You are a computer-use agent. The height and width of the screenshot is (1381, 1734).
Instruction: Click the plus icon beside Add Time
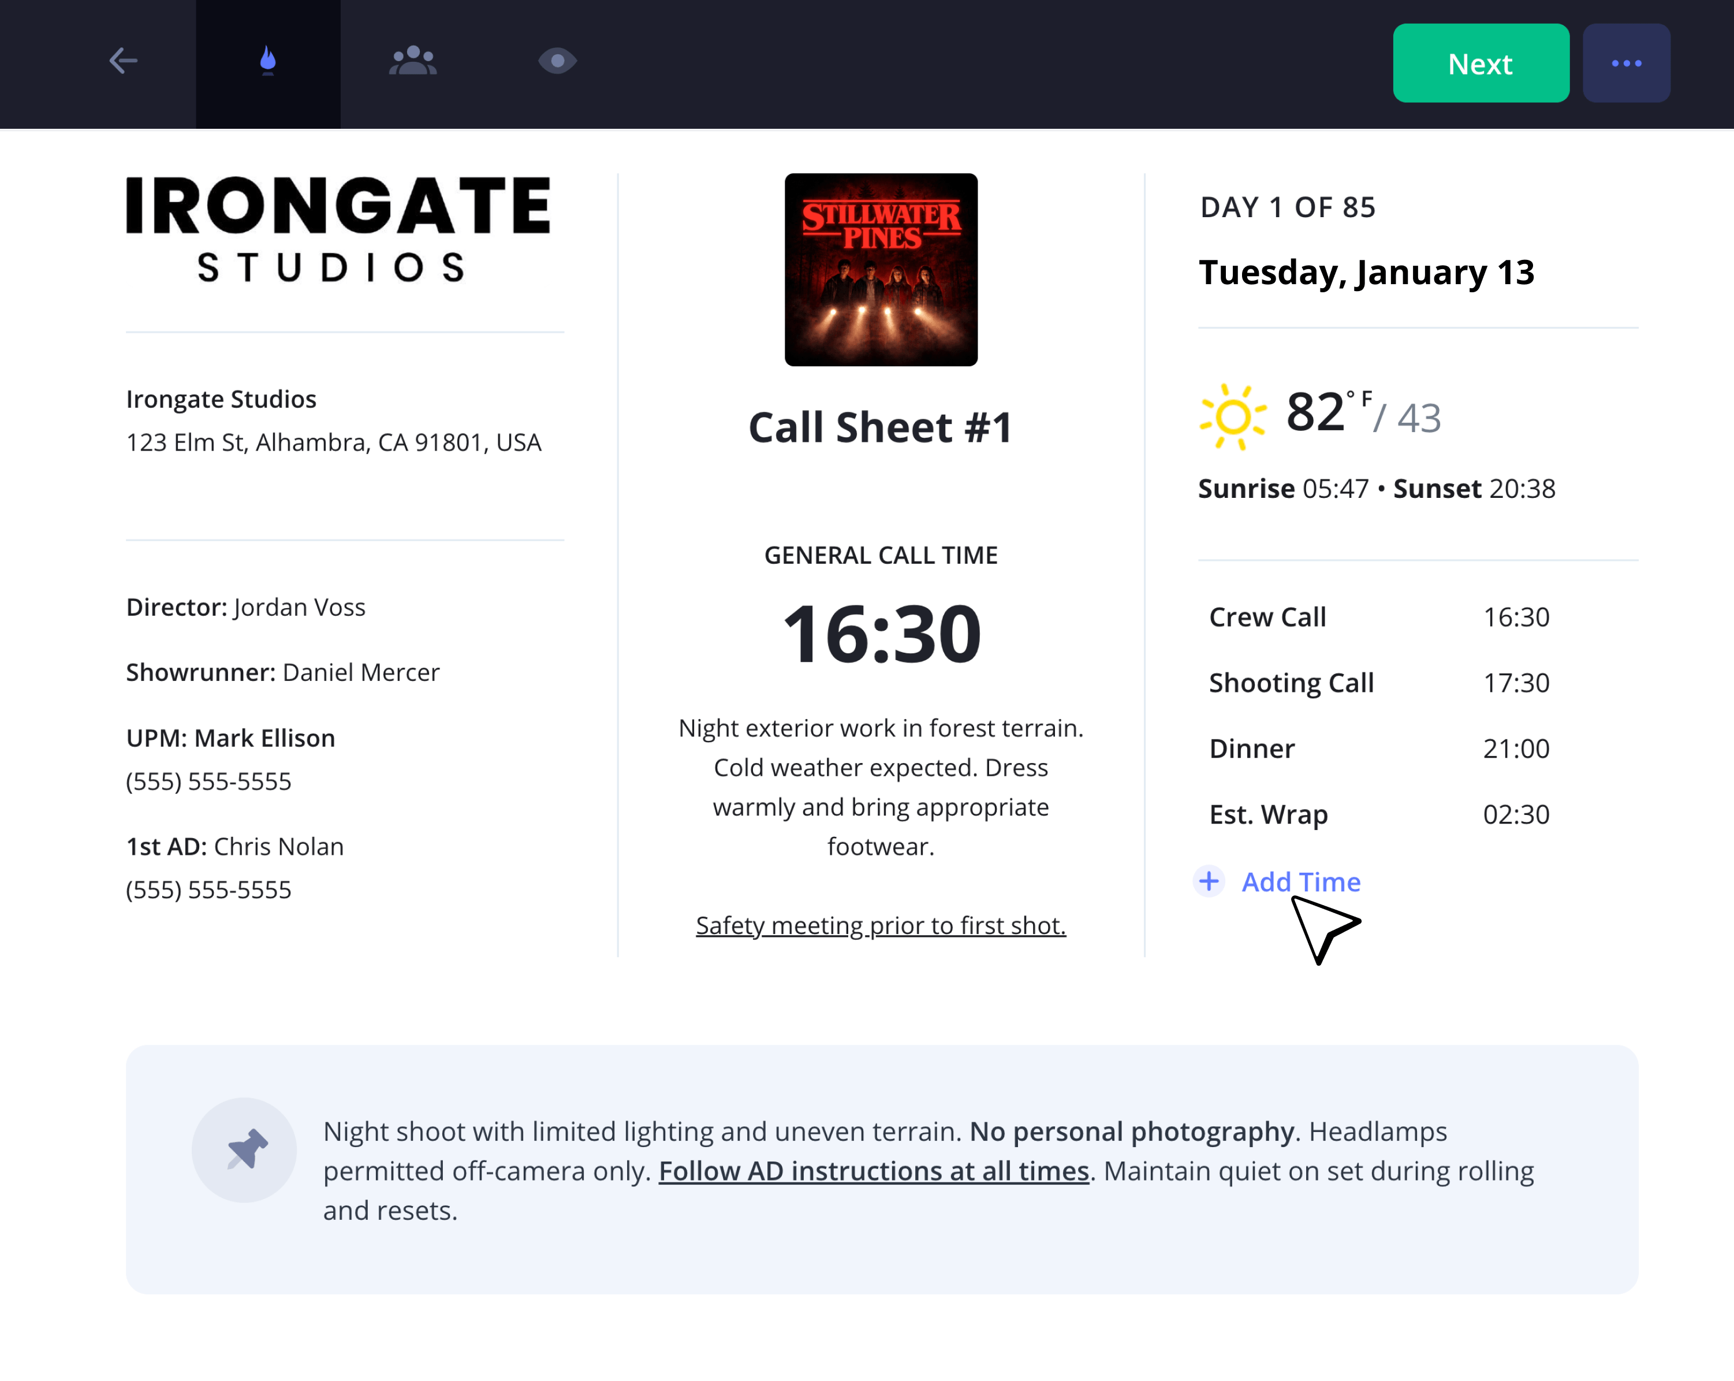click(x=1209, y=881)
